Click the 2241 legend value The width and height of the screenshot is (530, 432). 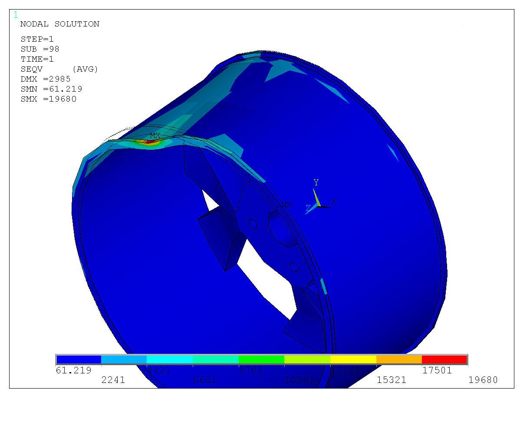pos(113,380)
